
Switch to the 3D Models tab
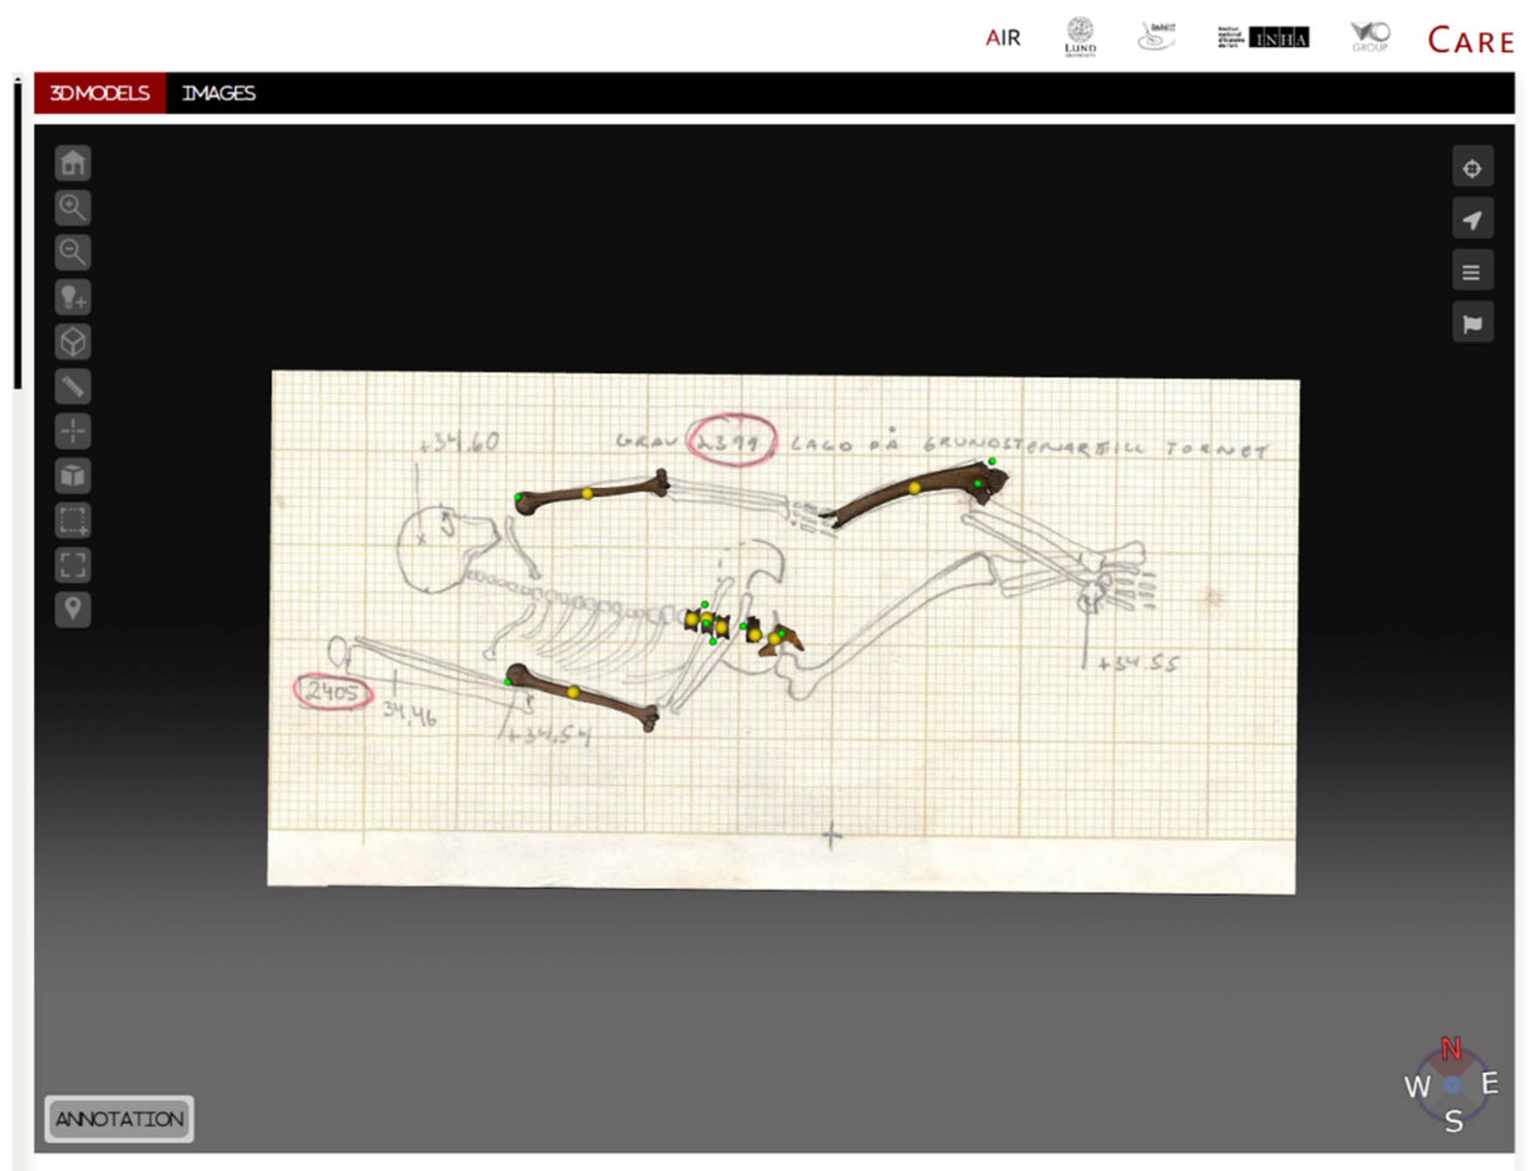tap(100, 93)
